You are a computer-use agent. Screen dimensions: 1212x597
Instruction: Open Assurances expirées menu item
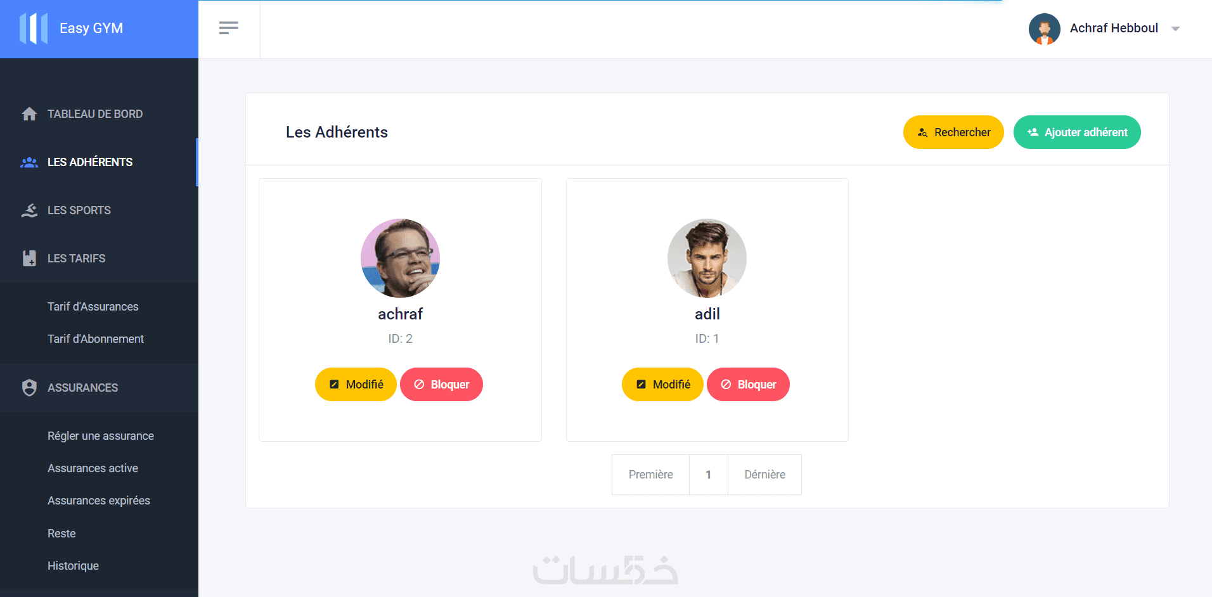99,501
